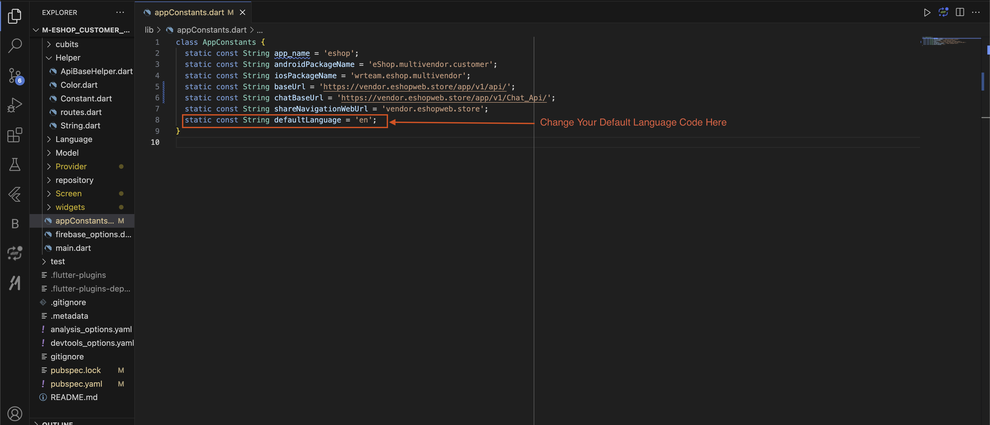The height and width of the screenshot is (425, 990).
Task: Open the Flutter sidebar icon
Action: pyautogui.click(x=15, y=194)
